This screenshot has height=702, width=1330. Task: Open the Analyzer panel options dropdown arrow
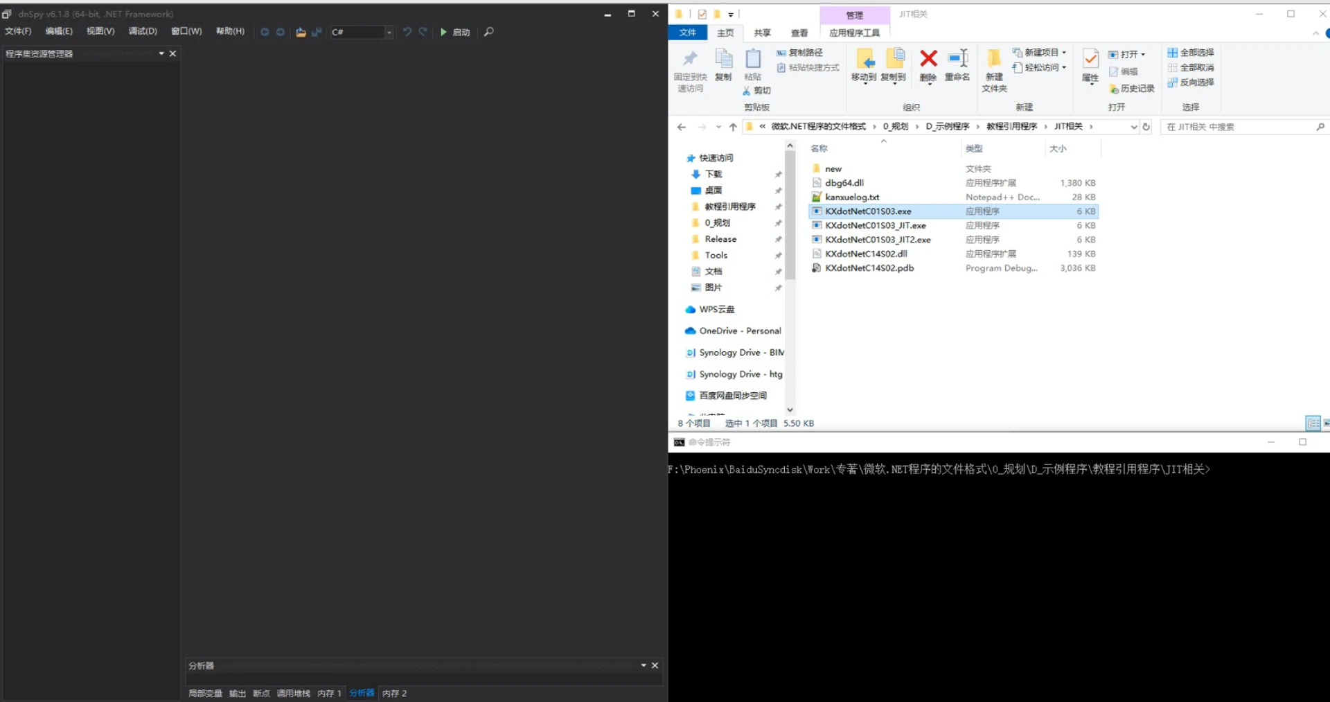point(644,665)
